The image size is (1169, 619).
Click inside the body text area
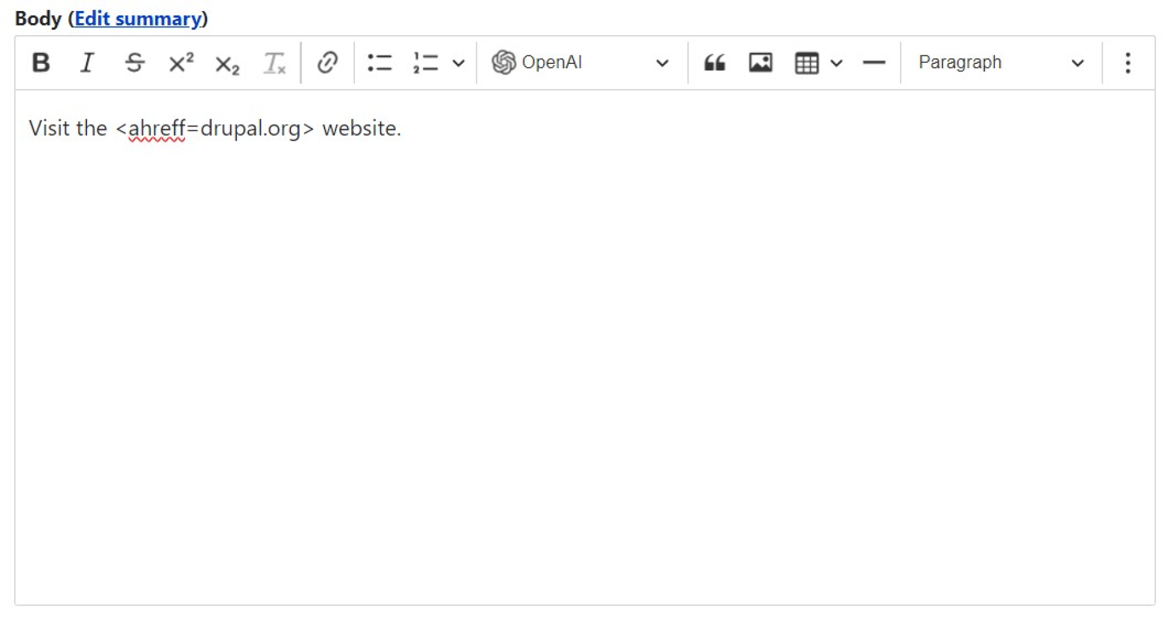point(584,347)
